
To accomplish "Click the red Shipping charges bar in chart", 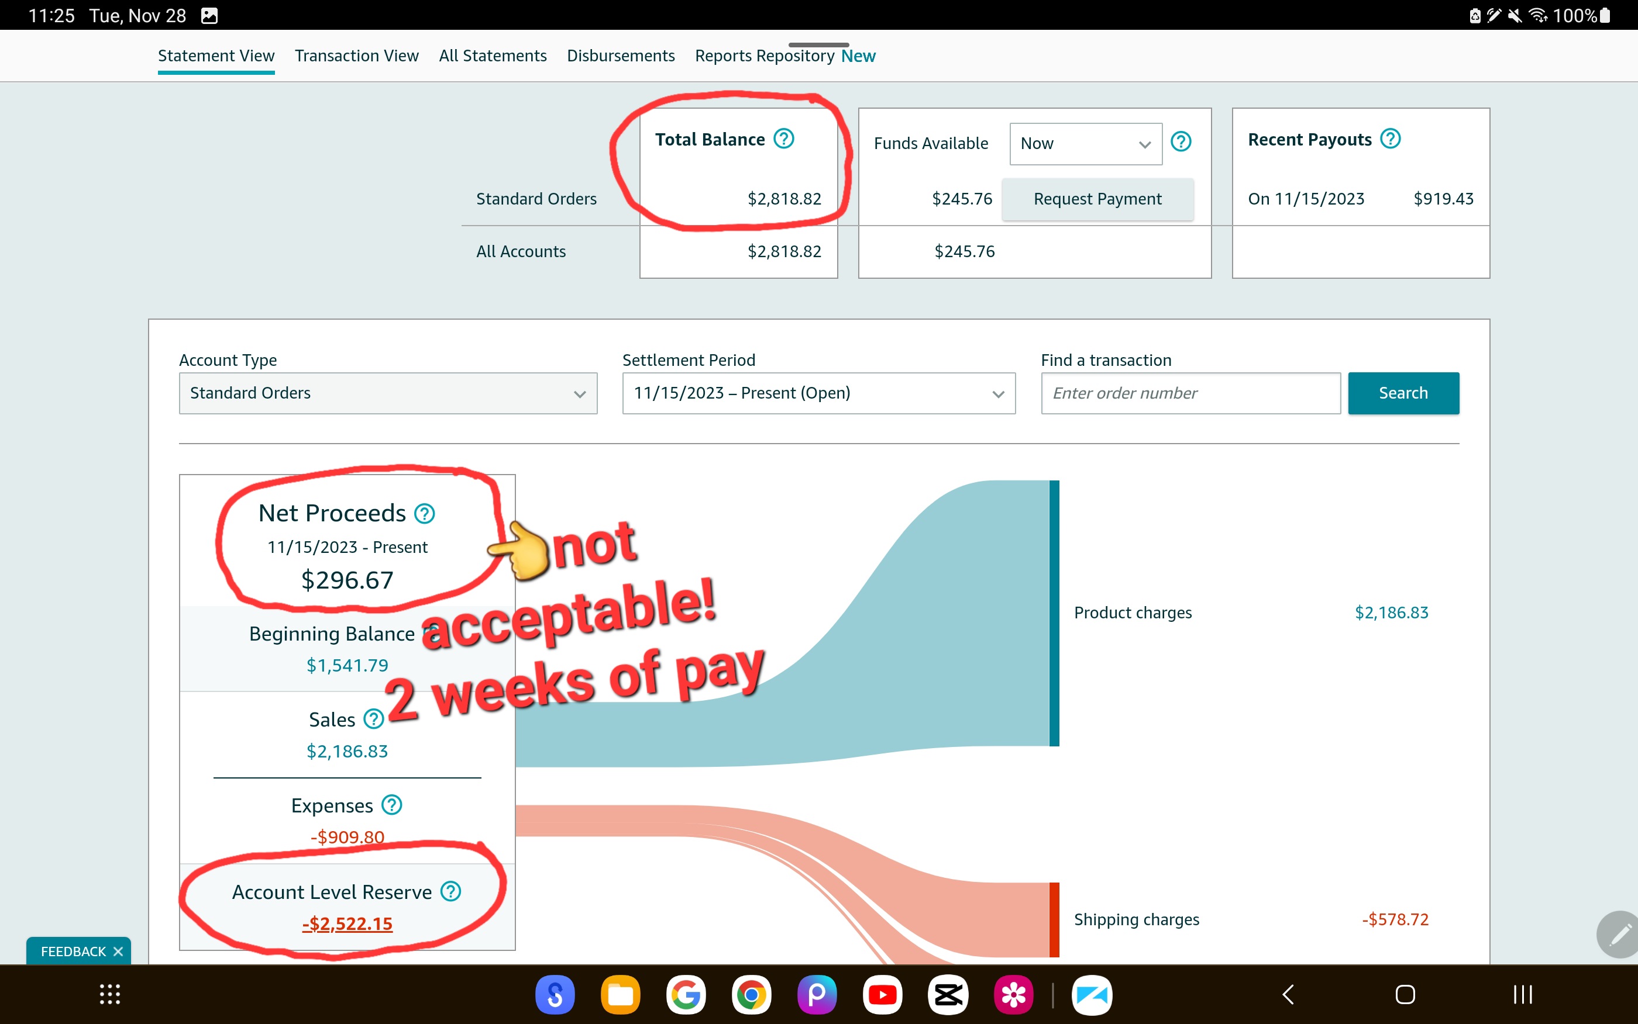I will coord(1054,920).
